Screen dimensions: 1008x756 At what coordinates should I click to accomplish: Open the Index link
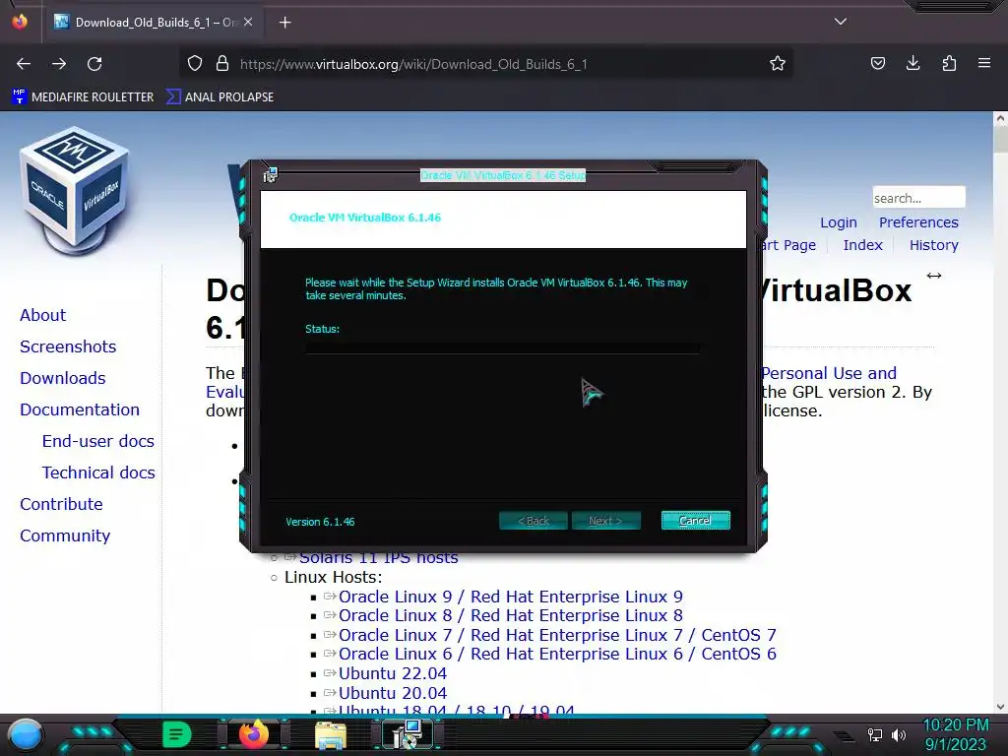click(862, 245)
